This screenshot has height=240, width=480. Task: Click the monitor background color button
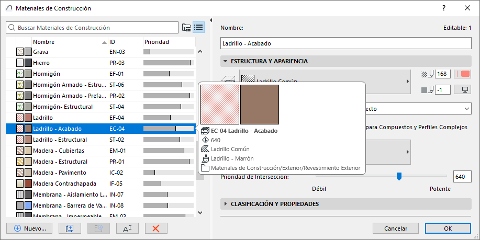462,90
